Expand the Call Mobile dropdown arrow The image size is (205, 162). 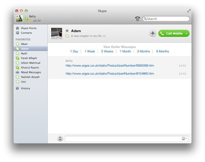click(186, 33)
